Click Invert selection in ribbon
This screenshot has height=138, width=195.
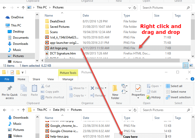[178, 97]
